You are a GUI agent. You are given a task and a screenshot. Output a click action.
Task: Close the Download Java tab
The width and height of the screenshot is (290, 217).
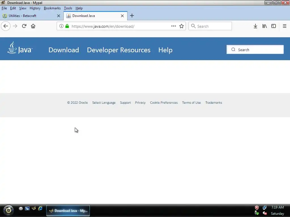tap(122, 16)
